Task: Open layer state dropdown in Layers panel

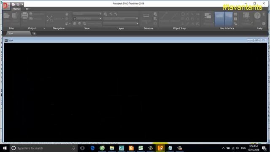Action: click(121, 19)
